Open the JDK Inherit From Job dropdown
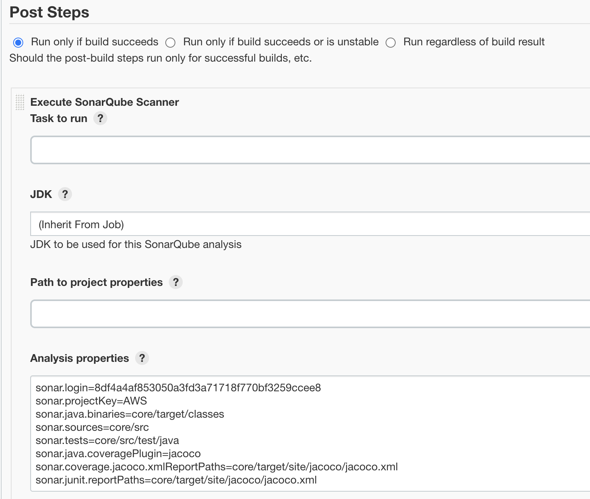Screen dimensions: 590x499 click(x=310, y=224)
